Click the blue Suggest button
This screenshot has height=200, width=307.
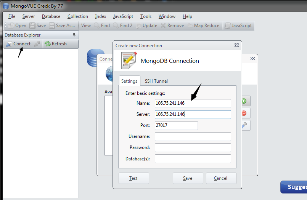click(x=294, y=187)
